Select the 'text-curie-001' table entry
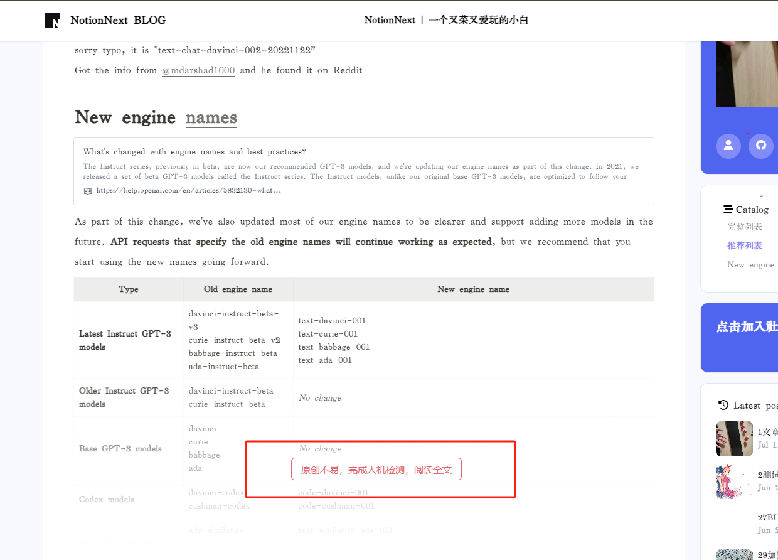 328,334
